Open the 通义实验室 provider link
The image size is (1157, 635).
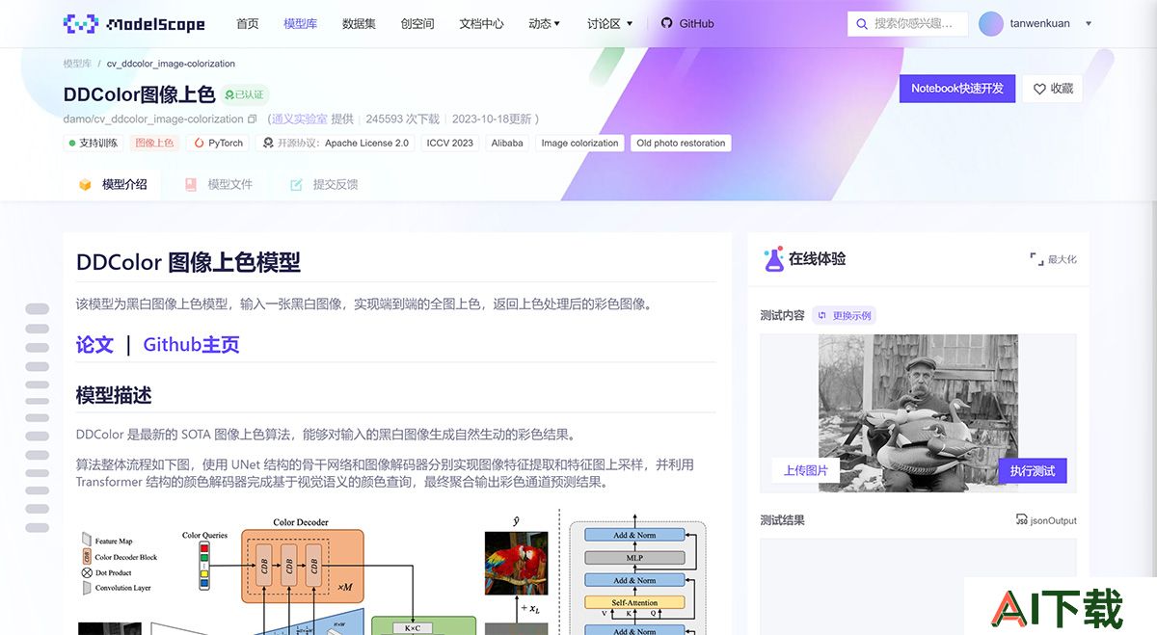[x=299, y=119]
